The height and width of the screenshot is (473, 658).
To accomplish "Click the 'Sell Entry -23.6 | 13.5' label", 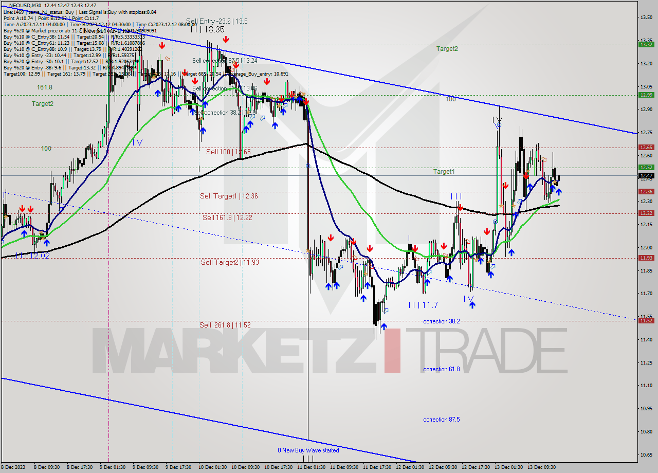I will pyautogui.click(x=217, y=21).
